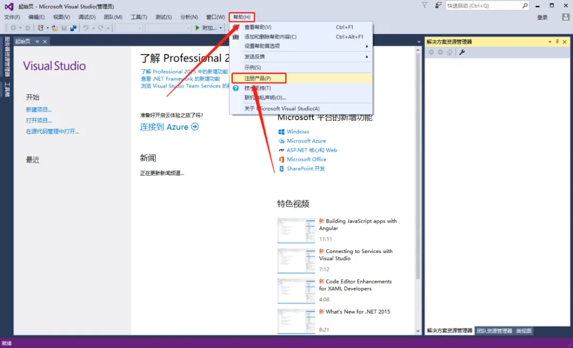Open Solution Explorer window position dropdown arrow
This screenshot has height=348, width=573.
pos(550,42)
